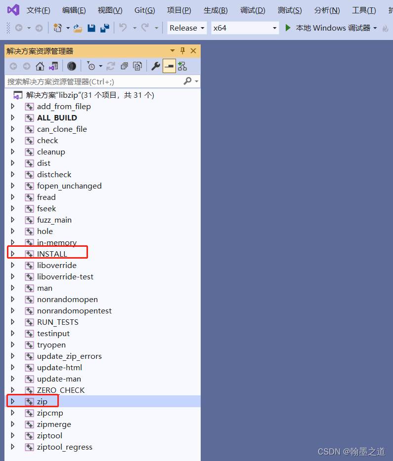Open the 项目(P) menu
This screenshot has width=393, height=461.
[179, 10]
